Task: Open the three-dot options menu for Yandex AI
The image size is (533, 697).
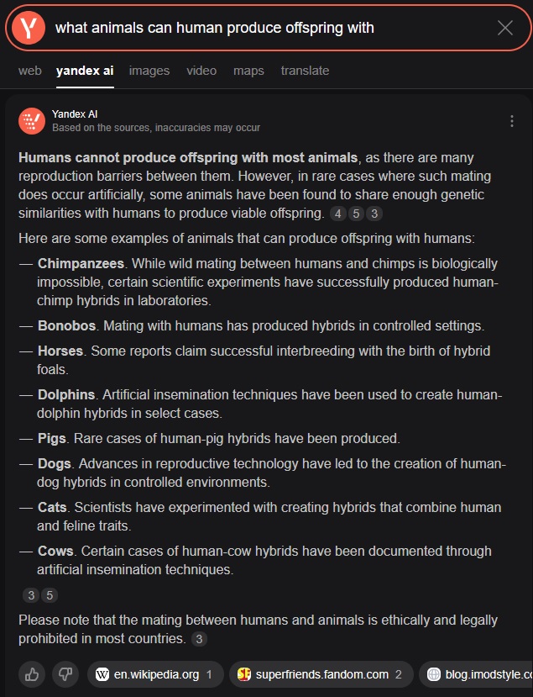Action: coord(512,121)
